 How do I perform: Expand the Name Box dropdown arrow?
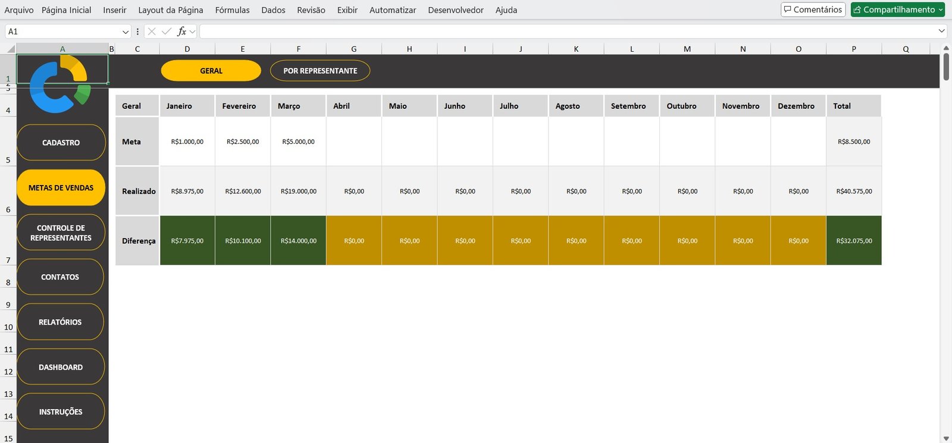[125, 32]
